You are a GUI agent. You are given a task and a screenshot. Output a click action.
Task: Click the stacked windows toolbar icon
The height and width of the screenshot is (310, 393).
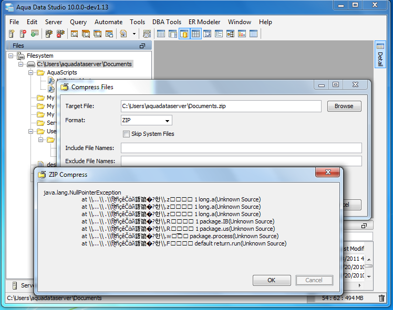tap(109, 34)
